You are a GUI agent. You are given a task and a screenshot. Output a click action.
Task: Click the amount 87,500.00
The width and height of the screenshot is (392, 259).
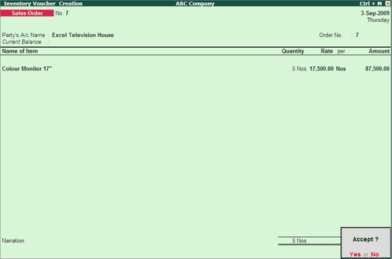pos(377,68)
